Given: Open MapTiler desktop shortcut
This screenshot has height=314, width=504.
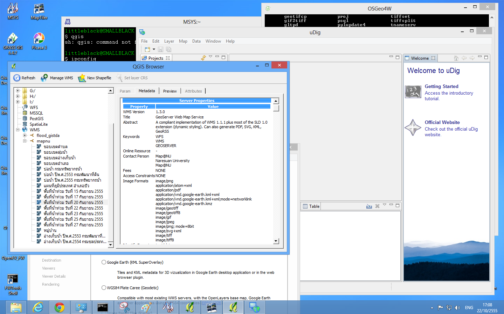Looking at the screenshot, I should tap(39, 12).
